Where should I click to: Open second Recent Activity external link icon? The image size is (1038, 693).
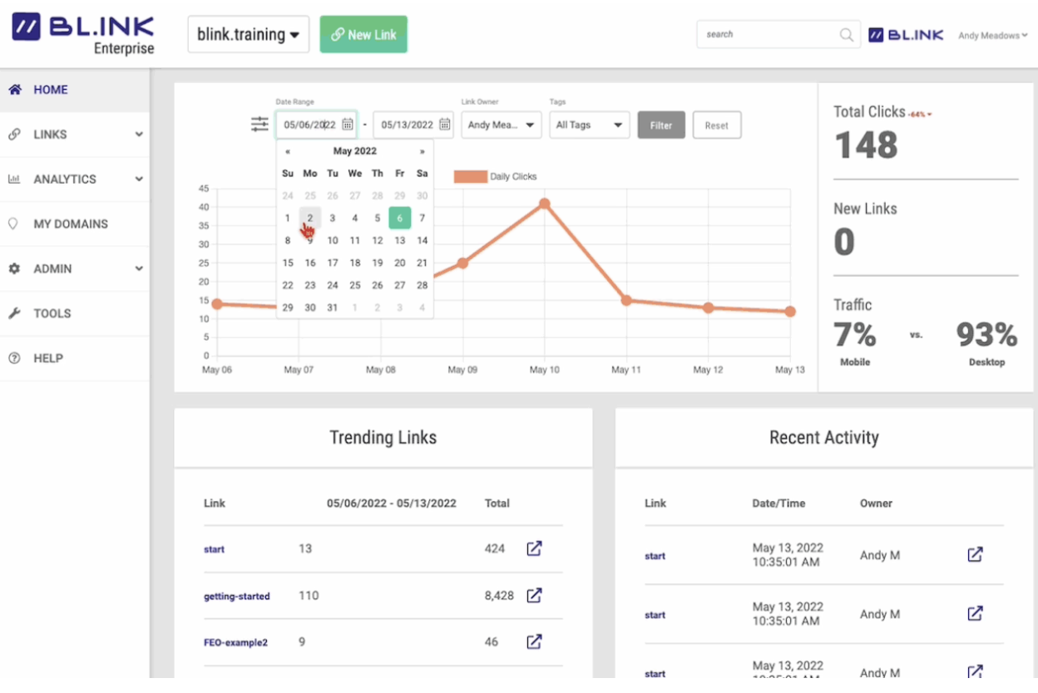tap(975, 613)
